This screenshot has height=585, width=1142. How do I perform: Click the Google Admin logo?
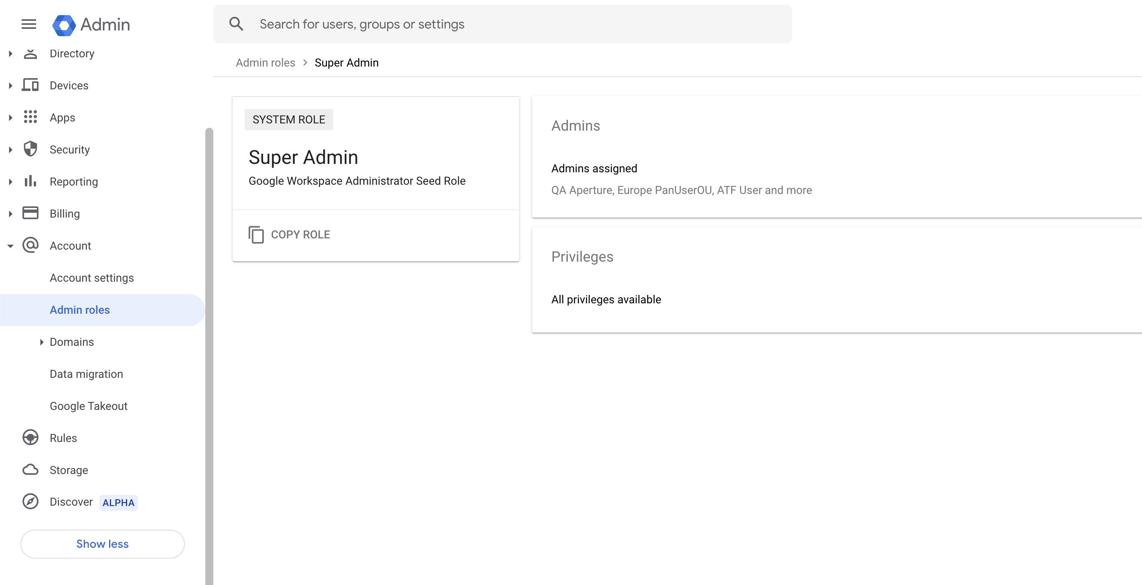tap(64, 25)
